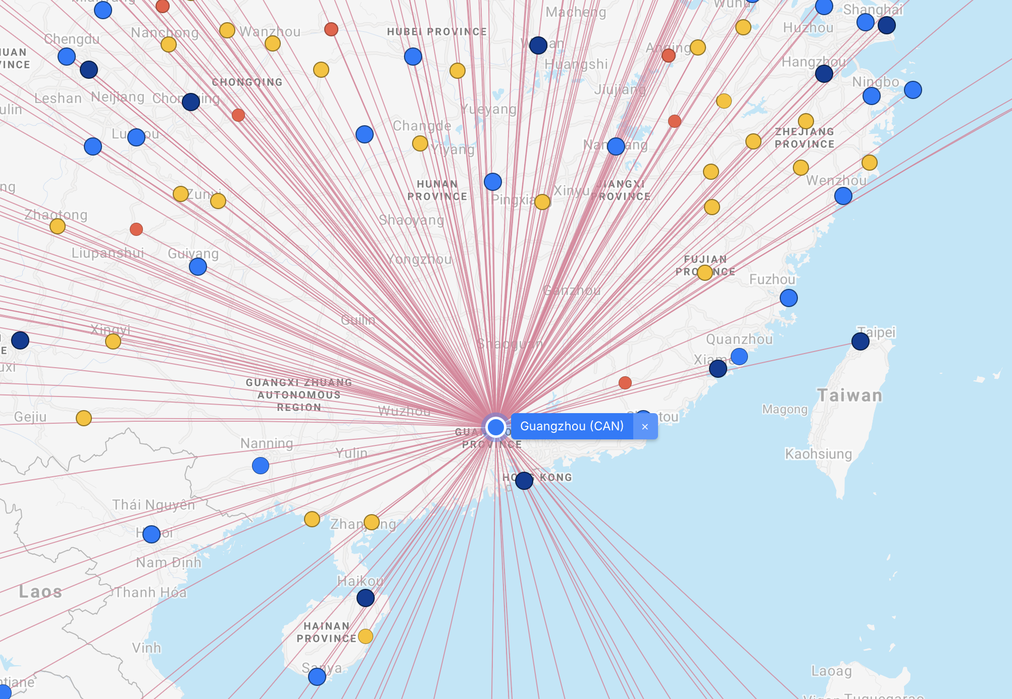The width and height of the screenshot is (1012, 699).
Task: Select the Chongqing dark blue marker
Action: 191,102
